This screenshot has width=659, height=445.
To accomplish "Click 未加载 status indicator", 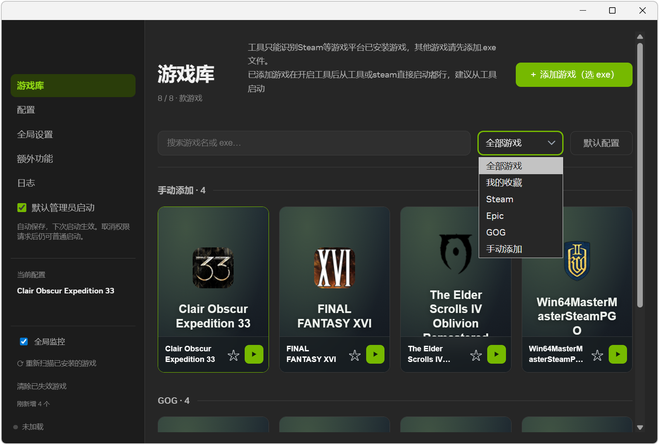I will 29,427.
